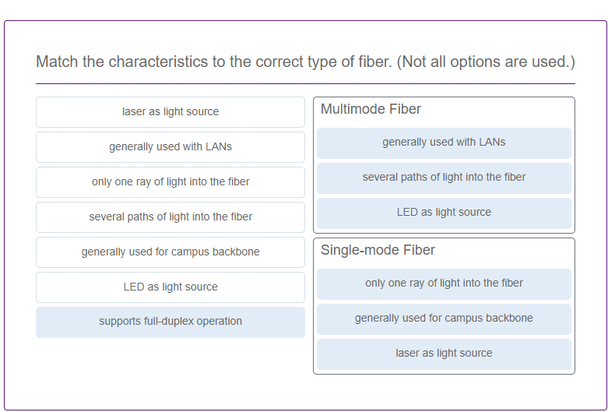Click the Multimode Fiber category heading
The height and width of the screenshot is (412, 608).
371,109
